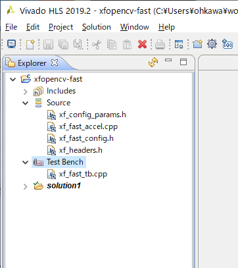Select xf_fast_accel.cpp source file

tap(83, 126)
